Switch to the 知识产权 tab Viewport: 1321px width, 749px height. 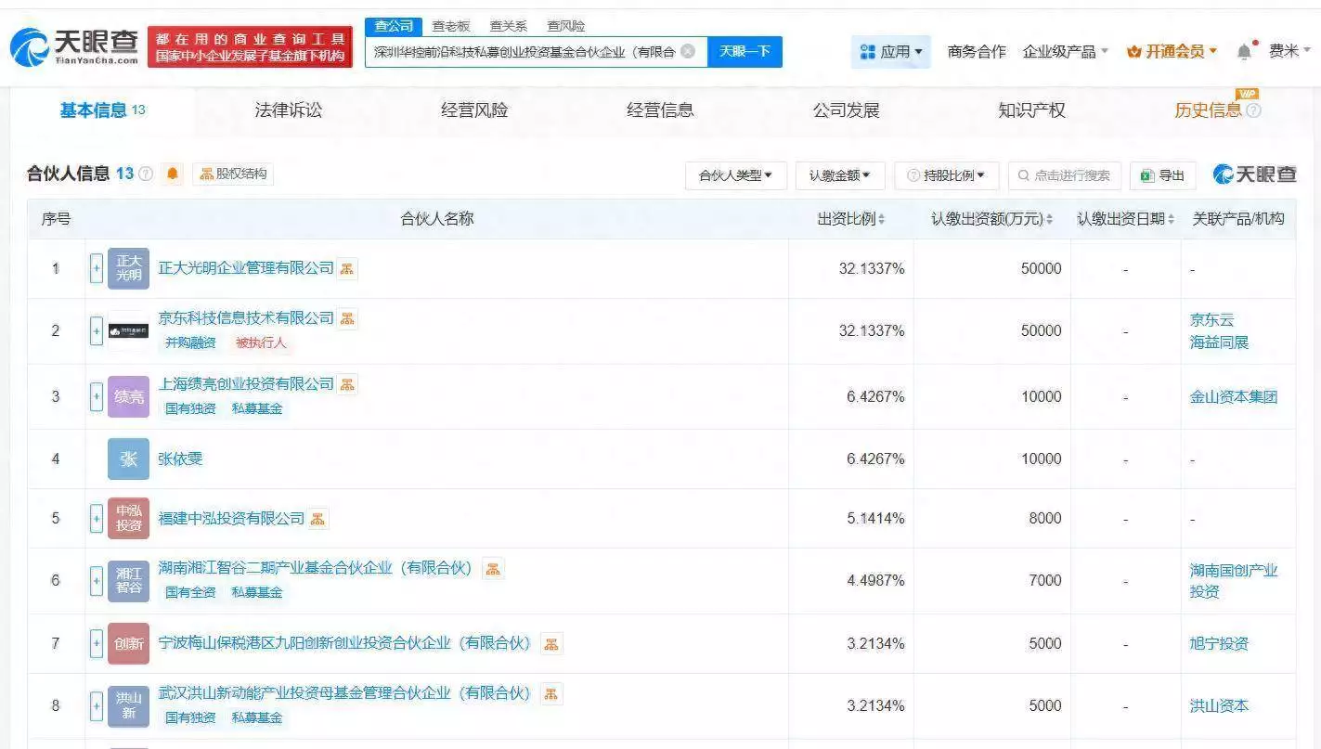[1031, 110]
